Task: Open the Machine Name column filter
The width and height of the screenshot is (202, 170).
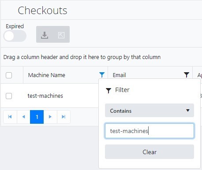Action: [x=102, y=75]
